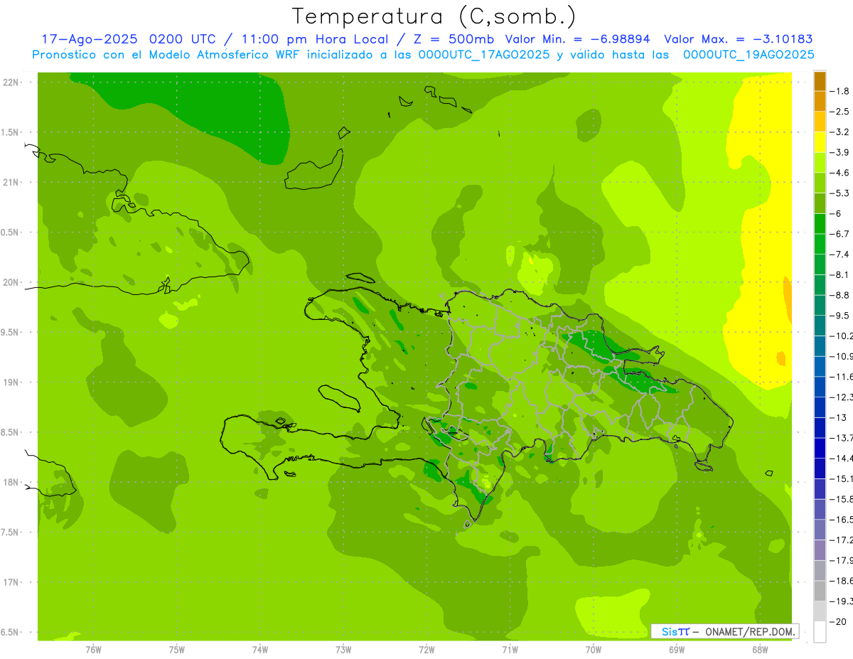Click the legend value "-13"
The height and width of the screenshot is (659, 853).
[x=838, y=417]
